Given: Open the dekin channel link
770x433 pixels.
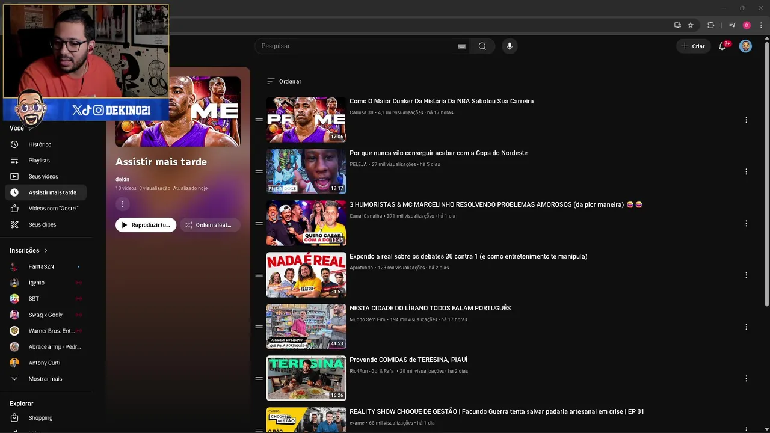Looking at the screenshot, I should [x=122, y=179].
